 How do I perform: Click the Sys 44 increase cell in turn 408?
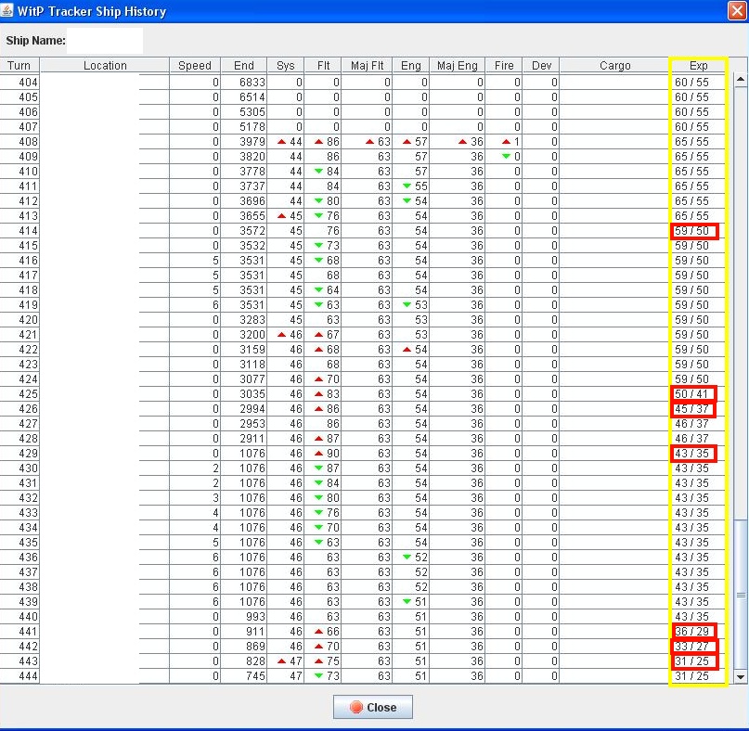coord(285,141)
